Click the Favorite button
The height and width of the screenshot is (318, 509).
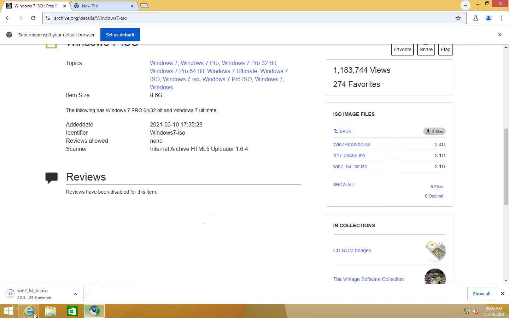click(x=403, y=49)
